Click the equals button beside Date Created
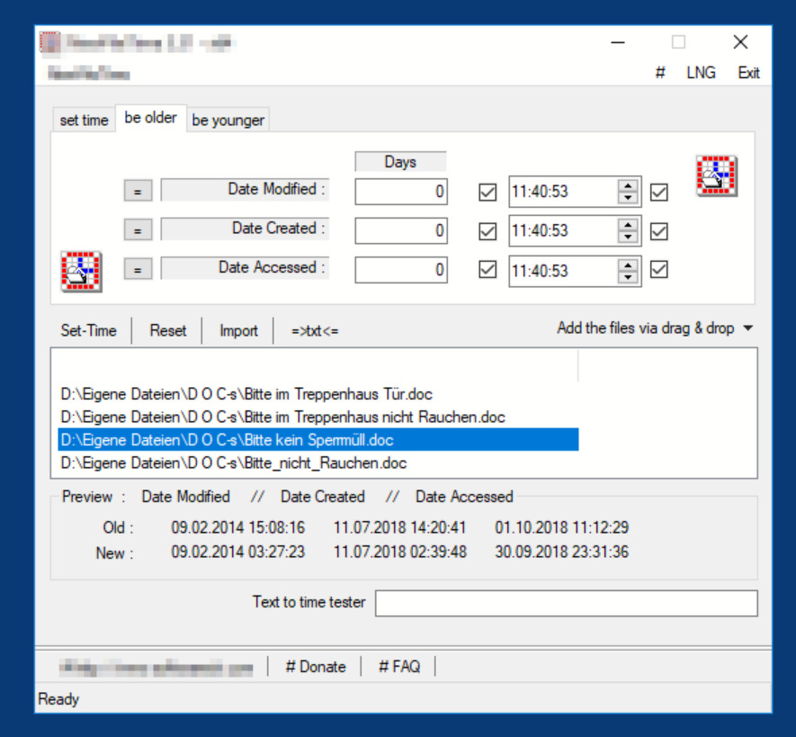Screen dimensions: 796x737 point(138,230)
